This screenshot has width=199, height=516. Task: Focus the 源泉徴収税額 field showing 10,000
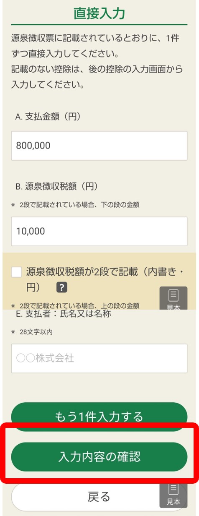click(99, 231)
